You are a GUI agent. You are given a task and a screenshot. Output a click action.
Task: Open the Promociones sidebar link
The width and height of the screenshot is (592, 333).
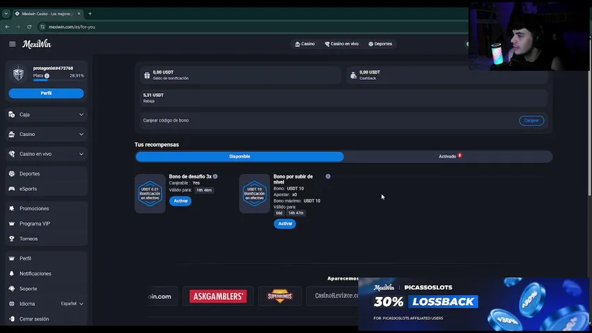(x=35, y=208)
